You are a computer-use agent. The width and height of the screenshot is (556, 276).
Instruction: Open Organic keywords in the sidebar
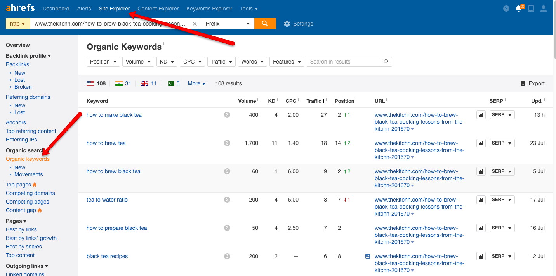click(28, 159)
